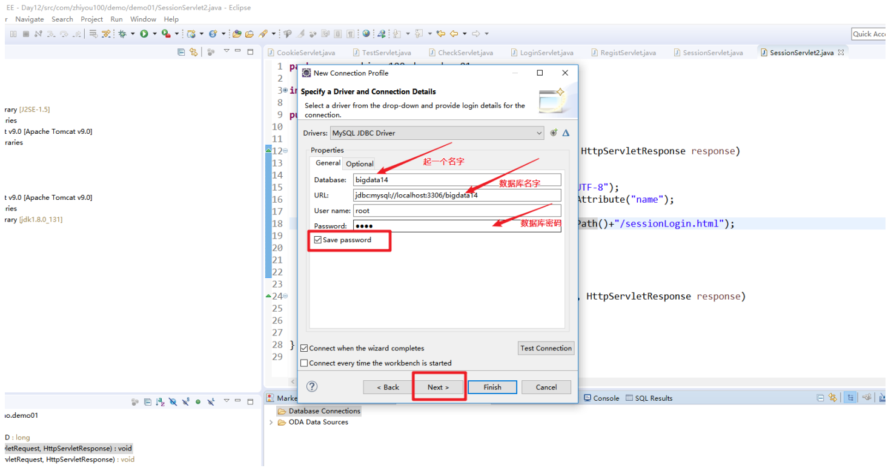
Task: Click the Show Whitespace pilcrow toolbar icon
Action: 351,34
